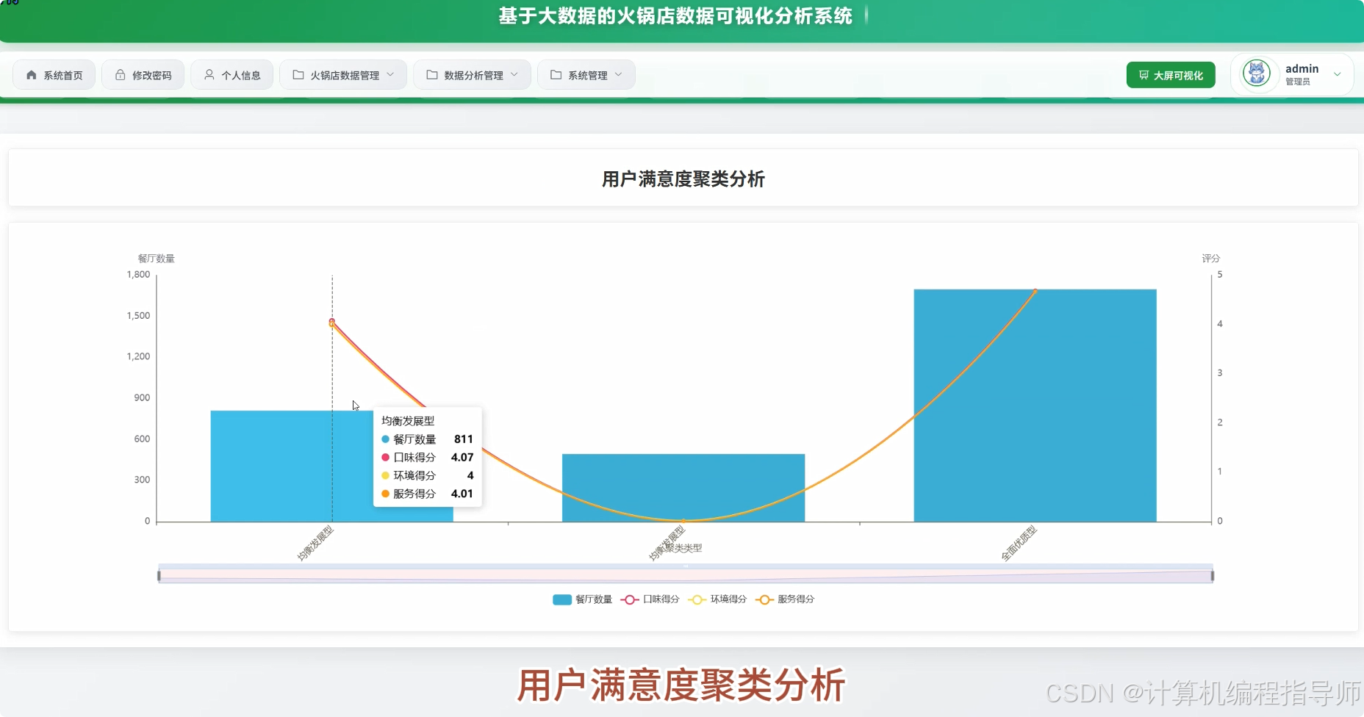Click the right handle of chart zoom slider

(1213, 576)
